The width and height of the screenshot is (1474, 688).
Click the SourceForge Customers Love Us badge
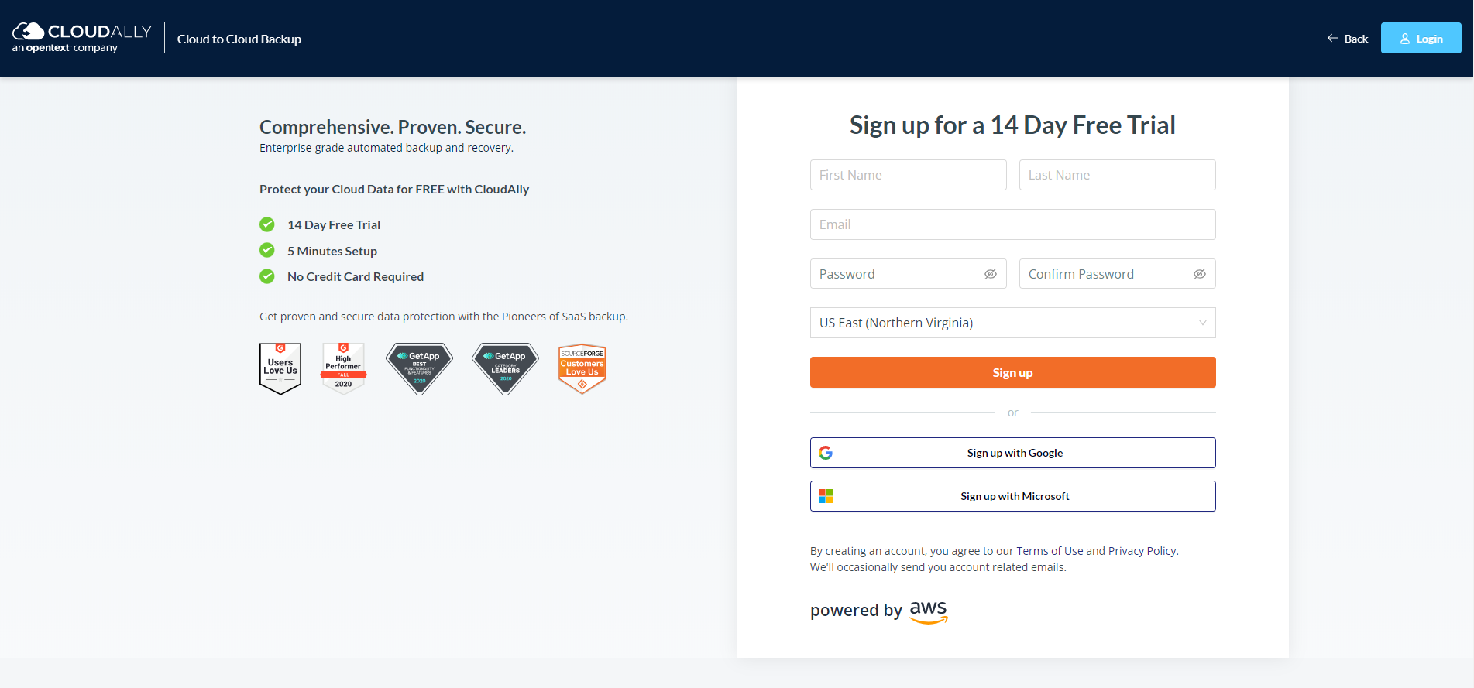[582, 368]
